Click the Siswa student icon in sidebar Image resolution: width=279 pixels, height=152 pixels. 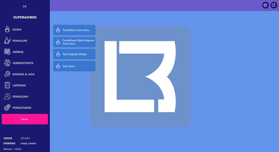click(x=7, y=30)
